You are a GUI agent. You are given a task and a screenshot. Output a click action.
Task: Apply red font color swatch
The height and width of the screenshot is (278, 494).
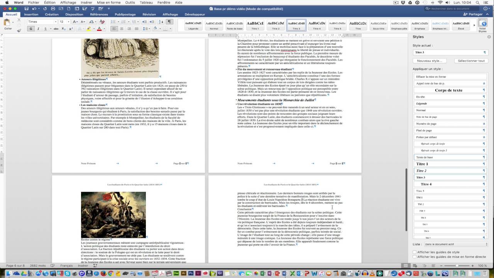[99, 29]
